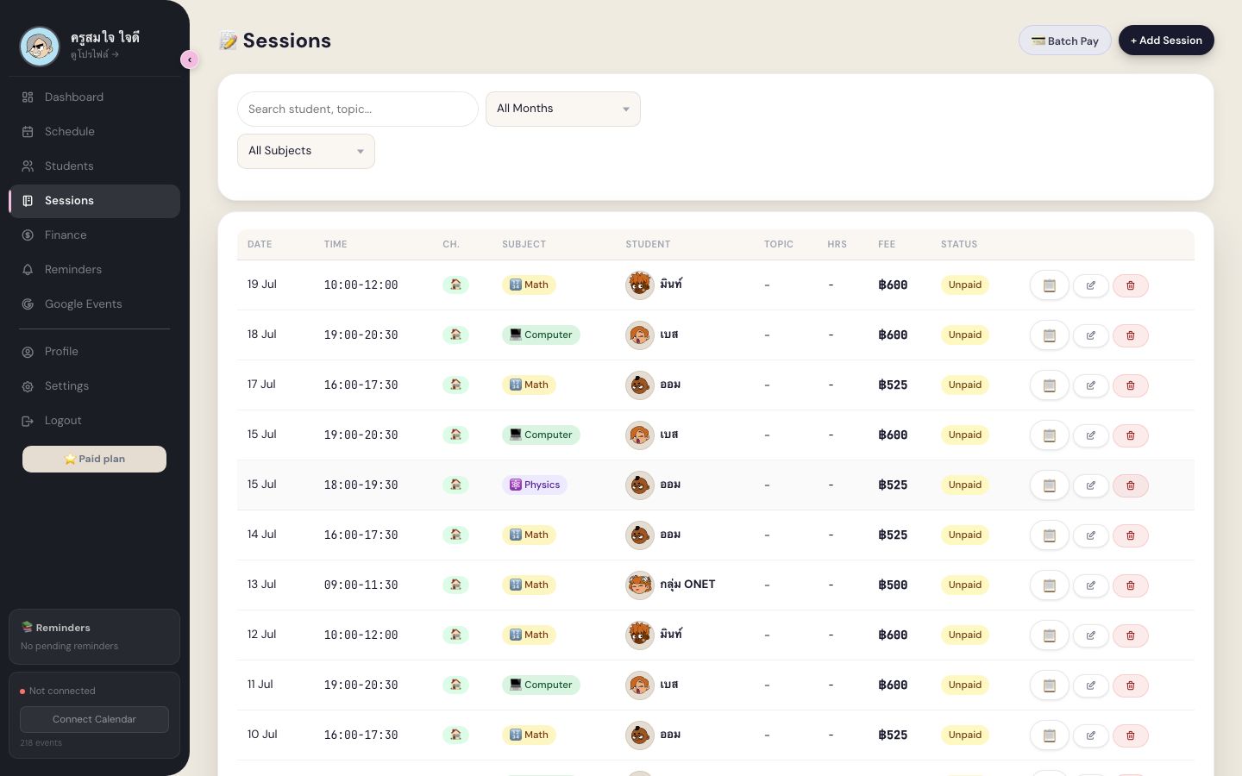Image resolution: width=1242 pixels, height=776 pixels.
Task: Click the Computer tag on 18 Jul row
Action: click(x=541, y=335)
